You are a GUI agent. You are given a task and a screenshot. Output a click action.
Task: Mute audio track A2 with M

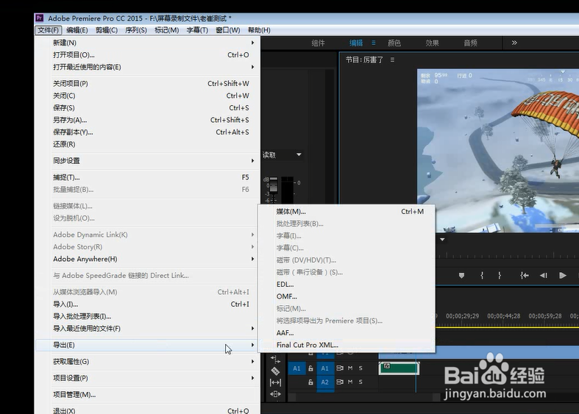click(350, 382)
